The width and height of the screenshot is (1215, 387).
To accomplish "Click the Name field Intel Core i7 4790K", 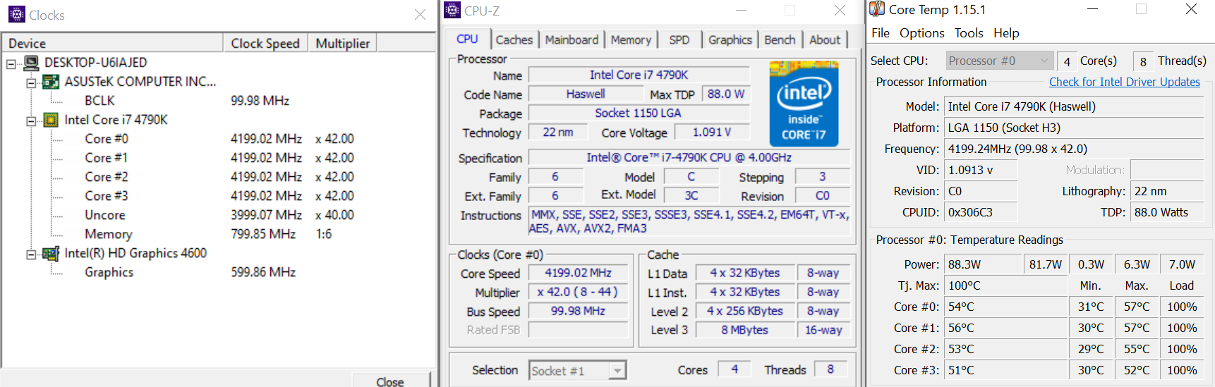I will pyautogui.click(x=639, y=75).
